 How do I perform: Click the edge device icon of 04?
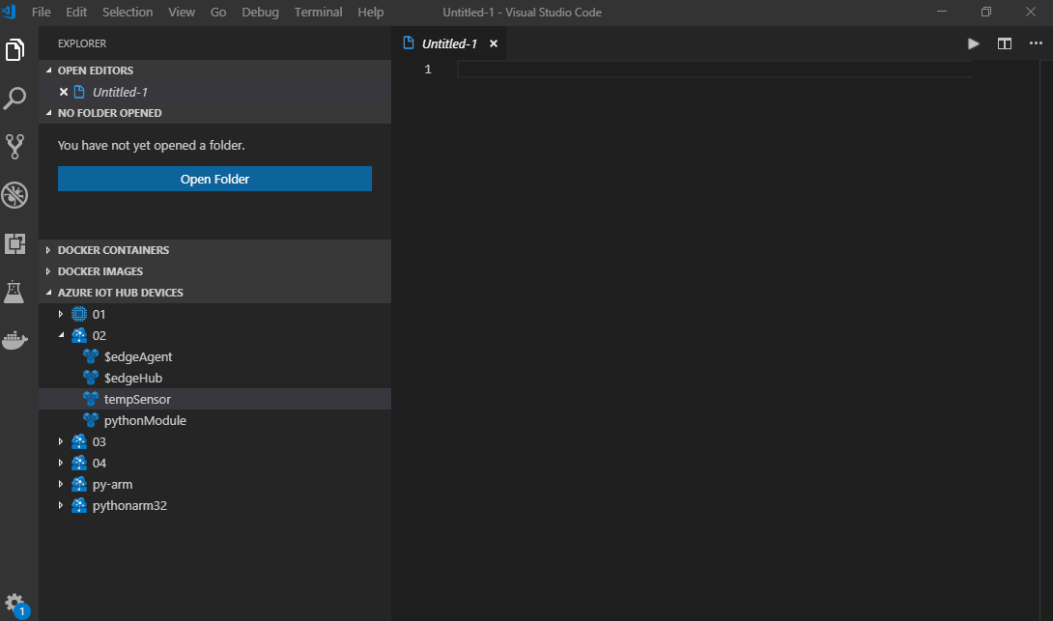[79, 464]
